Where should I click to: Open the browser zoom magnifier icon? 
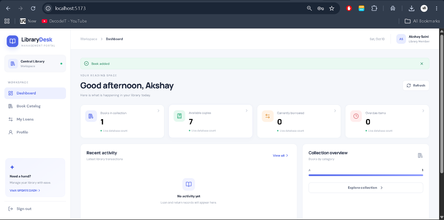click(310, 9)
